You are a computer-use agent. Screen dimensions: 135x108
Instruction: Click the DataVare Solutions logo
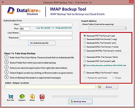24,11
